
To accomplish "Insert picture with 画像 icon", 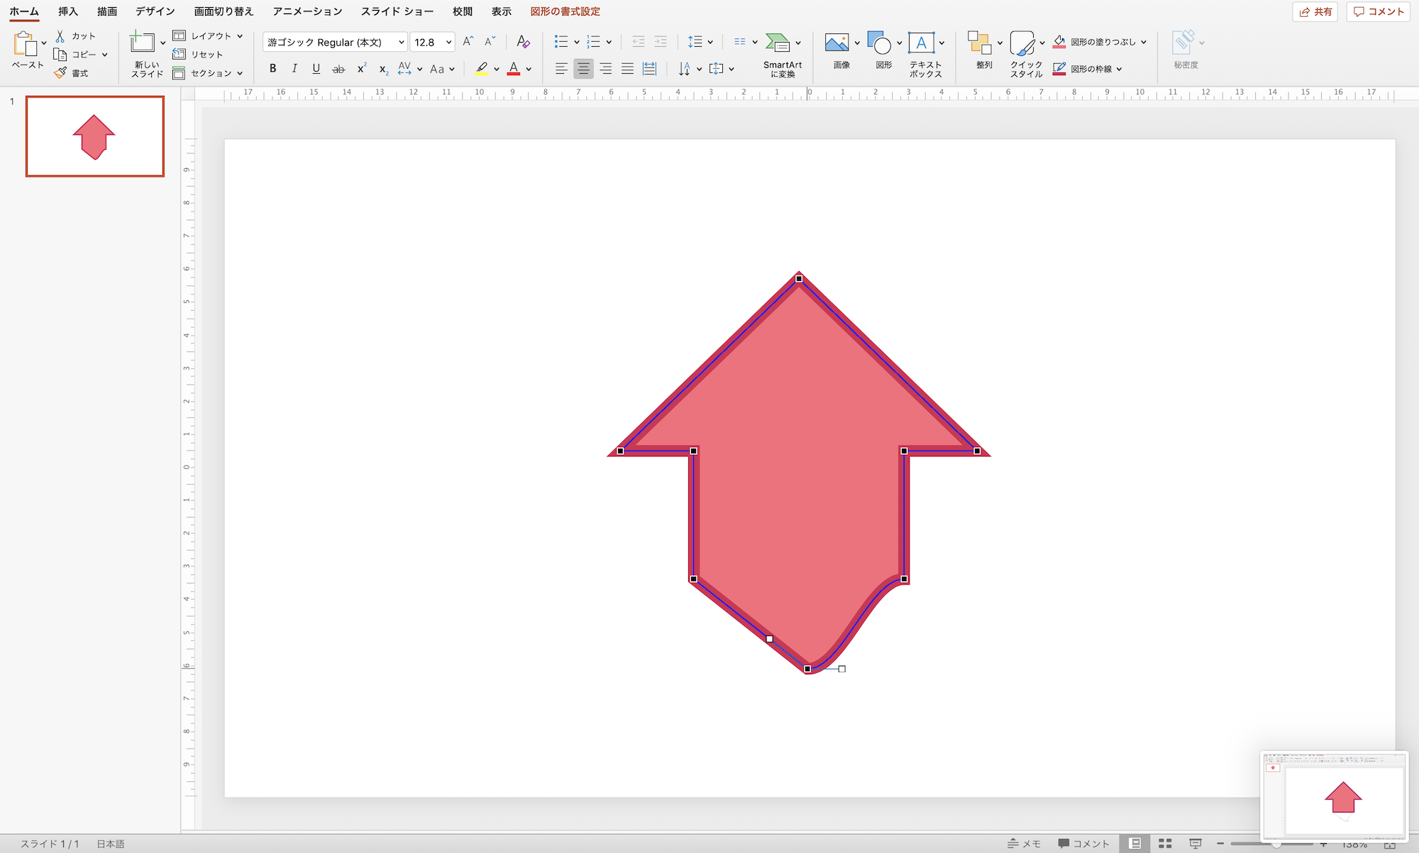I will click(x=837, y=43).
